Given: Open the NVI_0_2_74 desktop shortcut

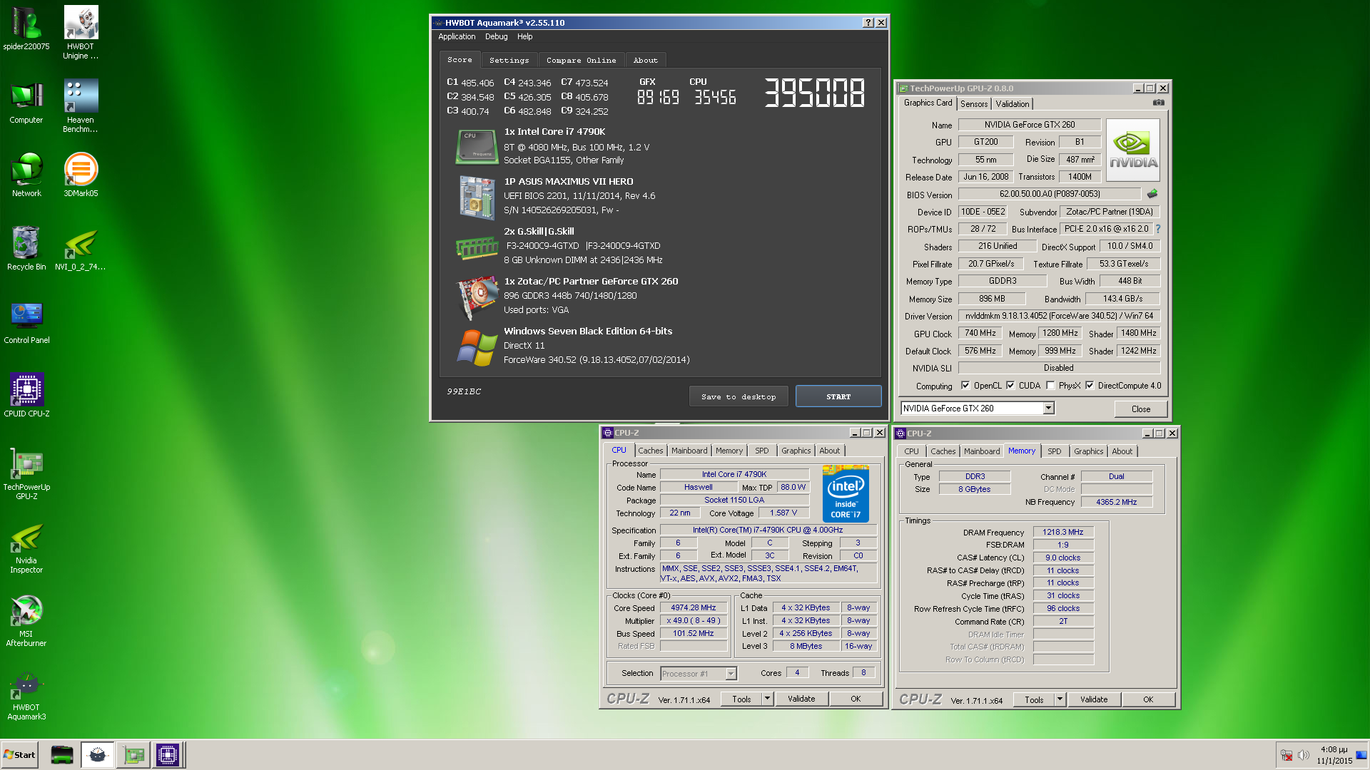Looking at the screenshot, I should pos(81,248).
